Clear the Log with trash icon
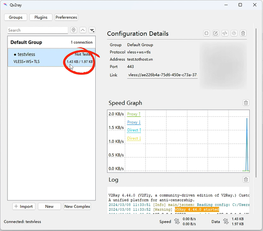Image resolution: width=263 pixels, height=231 pixels. coord(246,180)
